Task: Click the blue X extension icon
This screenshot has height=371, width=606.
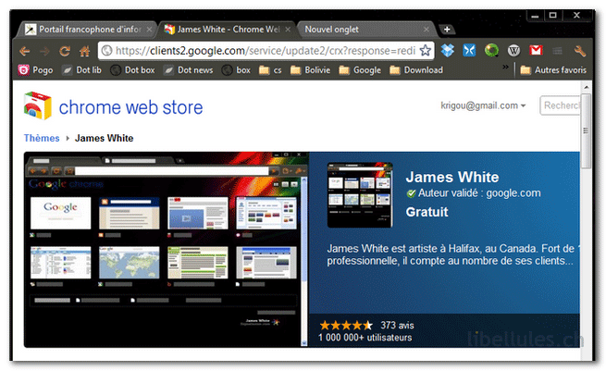Action: tap(469, 50)
